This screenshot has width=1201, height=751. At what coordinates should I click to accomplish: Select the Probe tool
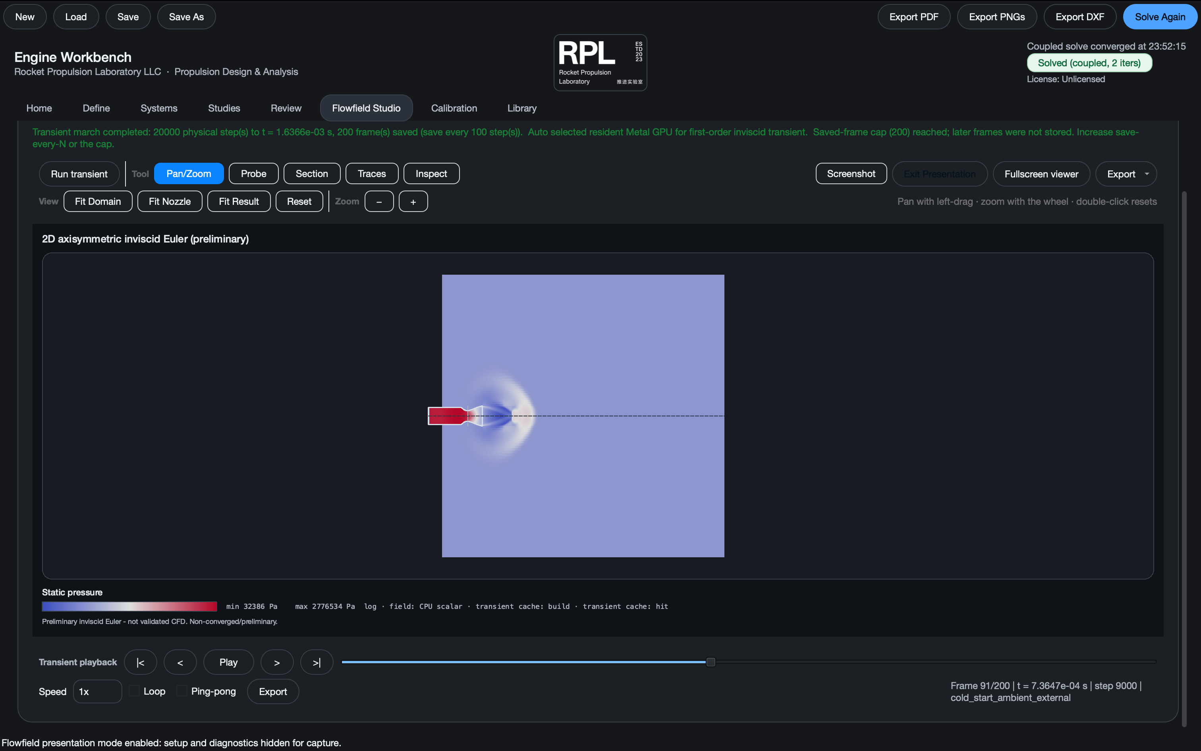tap(253, 173)
